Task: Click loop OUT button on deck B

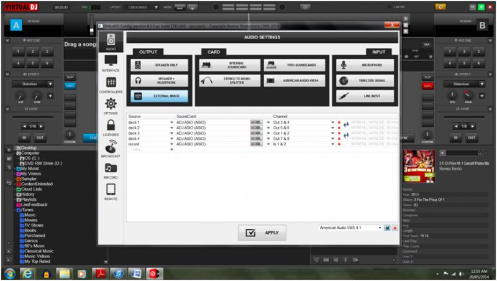Action: (x=472, y=137)
